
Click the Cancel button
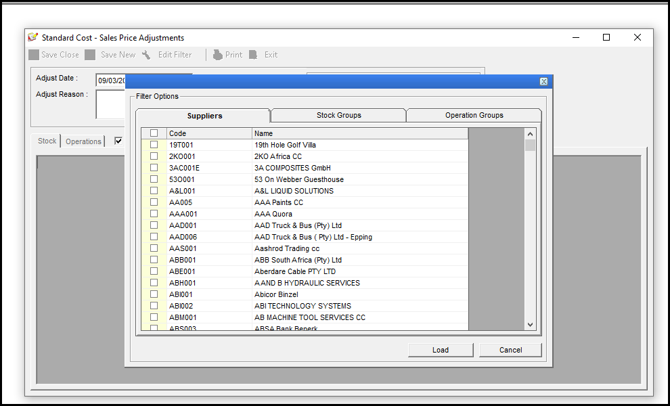pos(510,350)
